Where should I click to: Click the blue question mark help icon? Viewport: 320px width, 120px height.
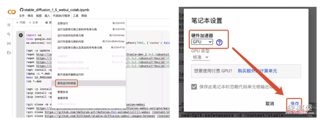219,42
